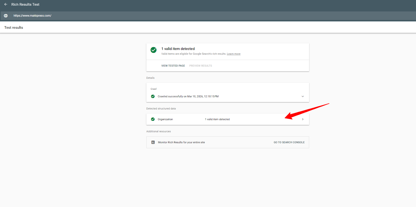
Task: Click the globe icon next to the URL
Action: click(x=6, y=16)
